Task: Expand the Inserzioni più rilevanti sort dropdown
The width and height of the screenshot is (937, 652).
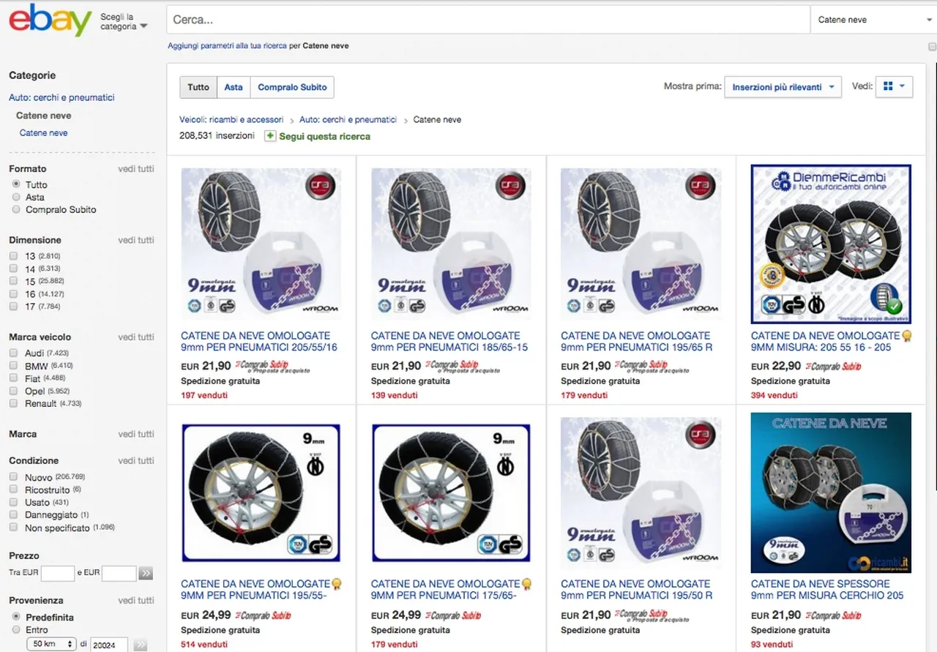Action: point(783,87)
